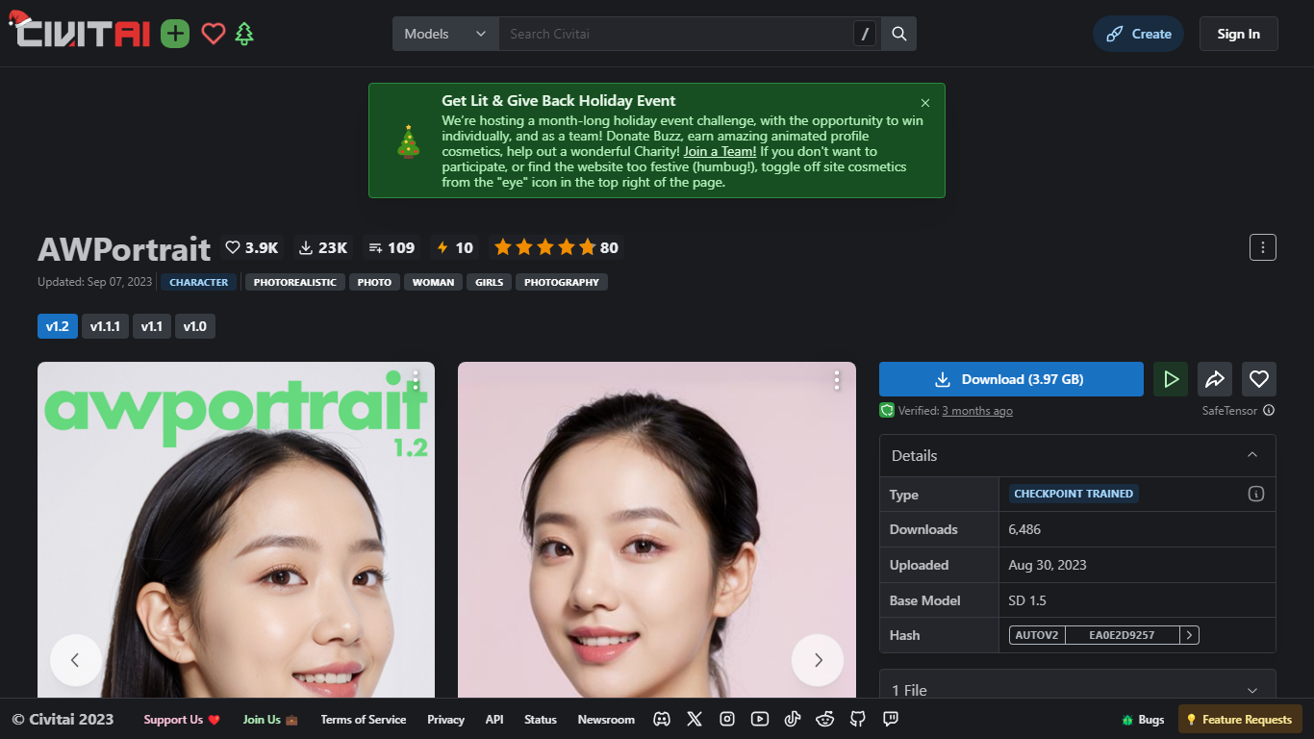The height and width of the screenshot is (739, 1314).
Task: Click the Download (3.97 GB) button
Action: point(1011,379)
